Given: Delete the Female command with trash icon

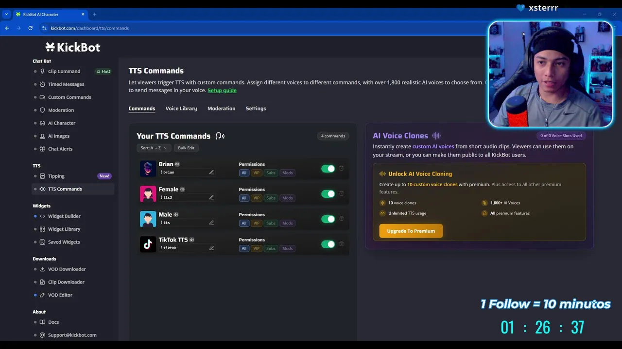Looking at the screenshot, I should (341, 193).
